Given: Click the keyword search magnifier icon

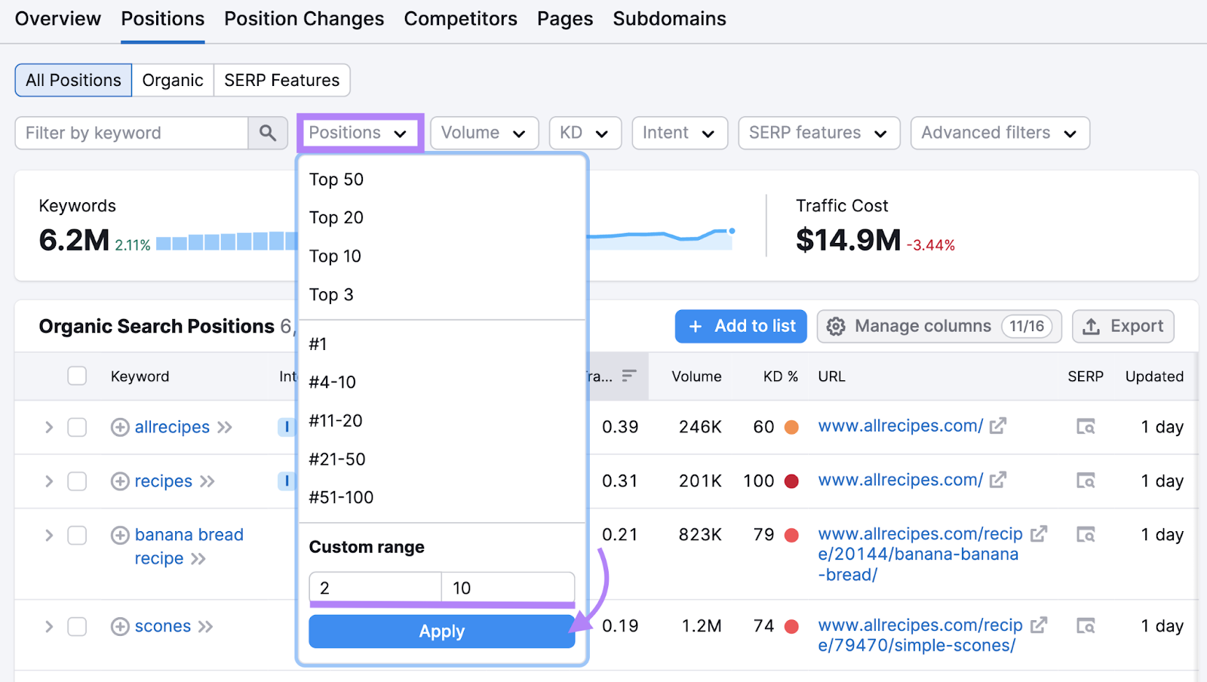Looking at the screenshot, I should (268, 133).
